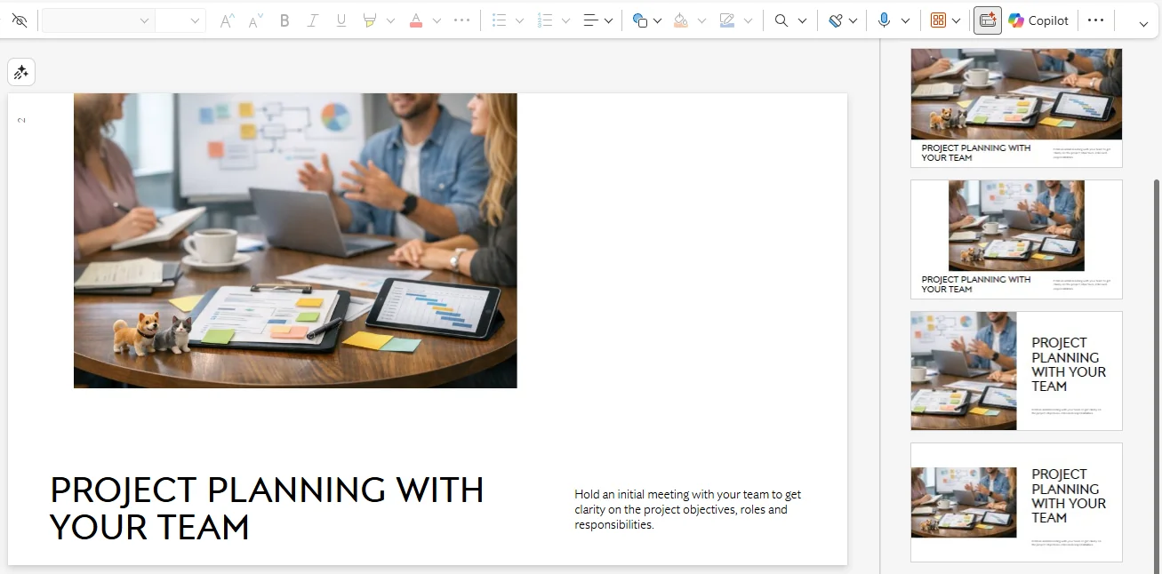Choose the first design with the full-width photo

1016,108
